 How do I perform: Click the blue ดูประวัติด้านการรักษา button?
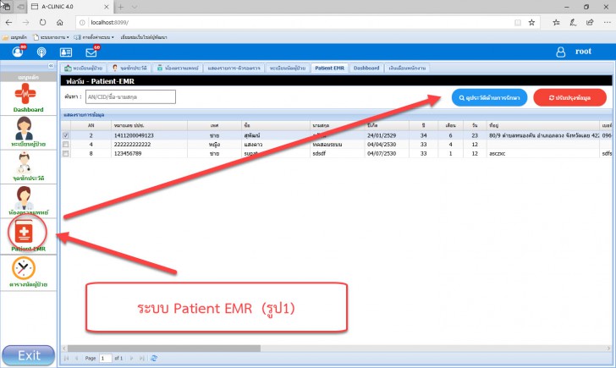point(489,97)
